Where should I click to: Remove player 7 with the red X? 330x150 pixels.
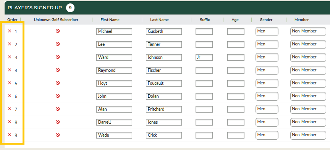(10, 109)
